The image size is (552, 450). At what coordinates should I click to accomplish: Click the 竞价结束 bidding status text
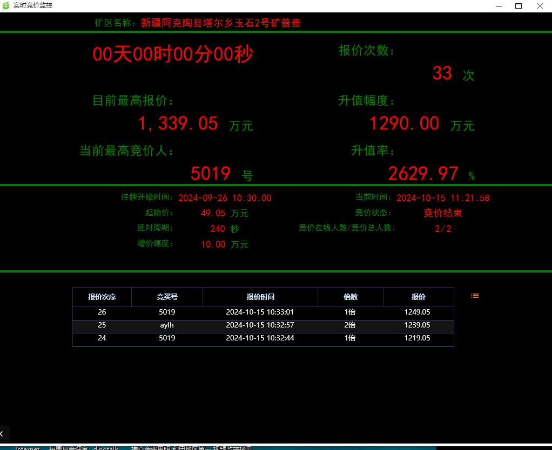pos(443,213)
